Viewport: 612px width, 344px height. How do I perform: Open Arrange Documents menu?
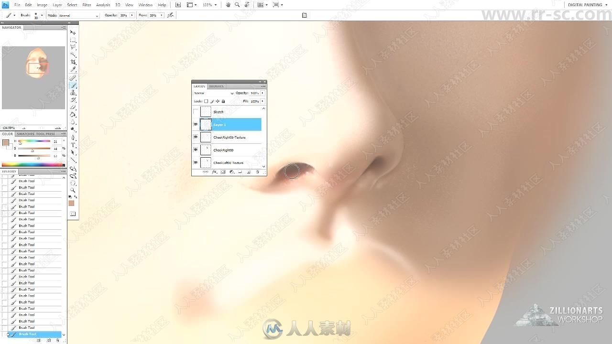click(262, 5)
